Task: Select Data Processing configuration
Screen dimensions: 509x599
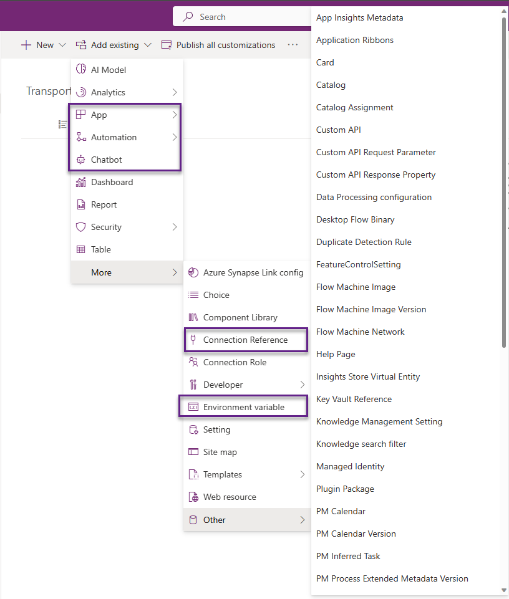Action: tap(406, 197)
